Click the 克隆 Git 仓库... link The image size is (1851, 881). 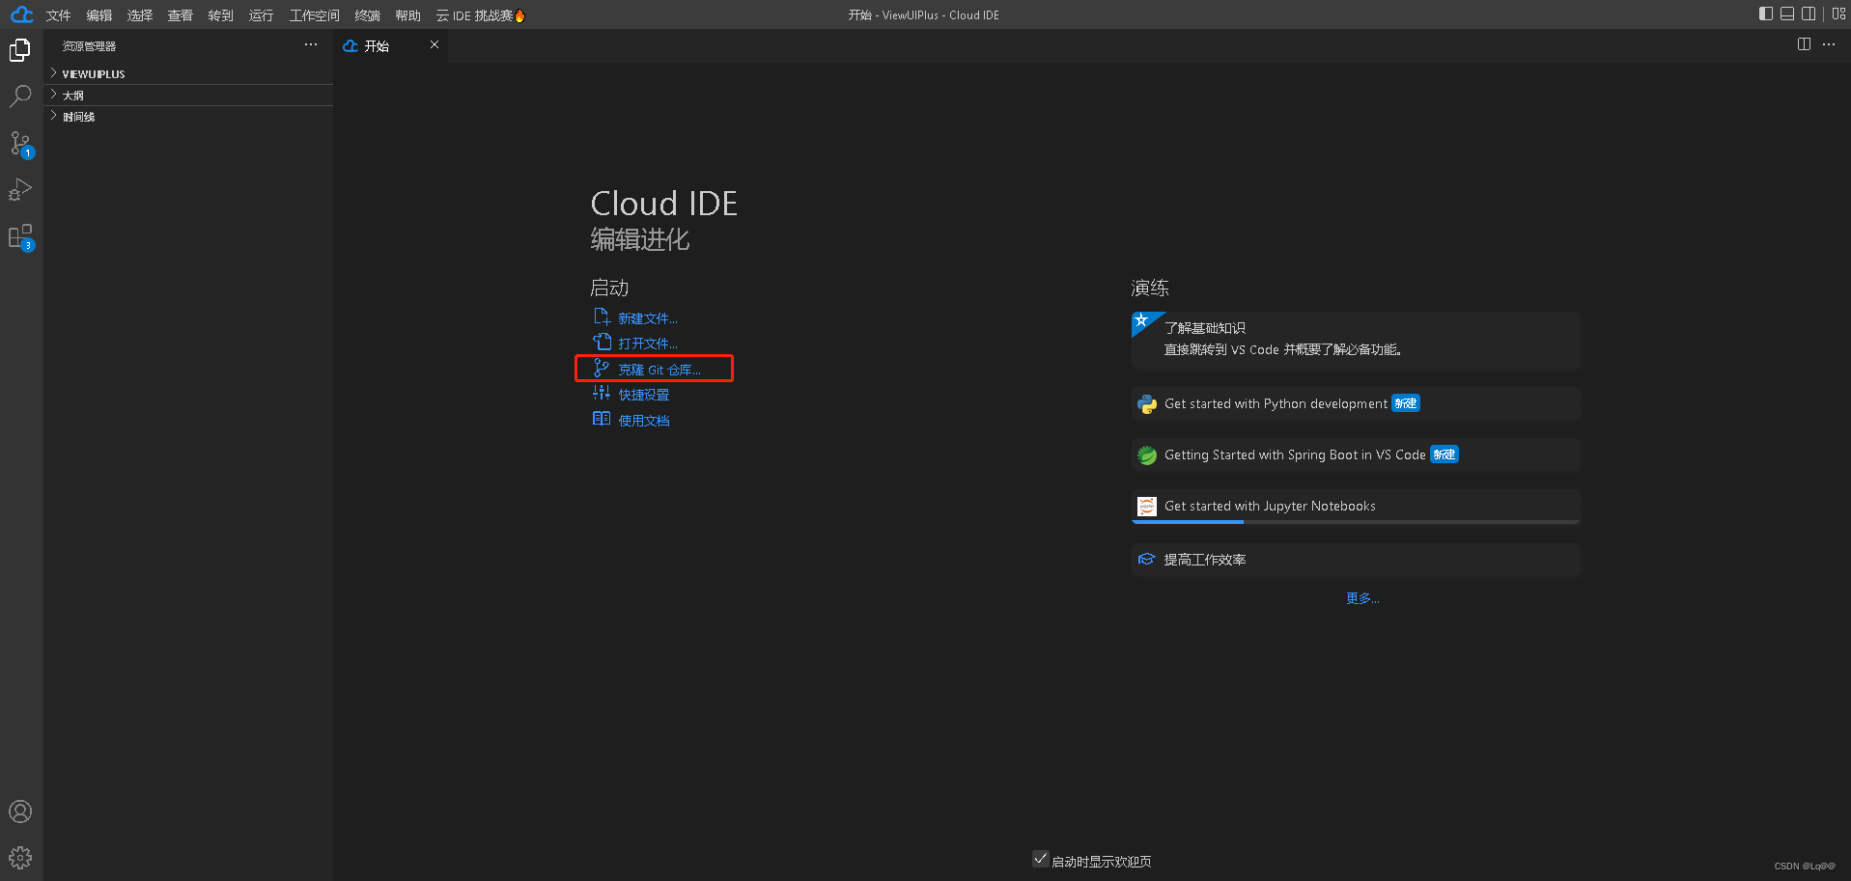659,370
